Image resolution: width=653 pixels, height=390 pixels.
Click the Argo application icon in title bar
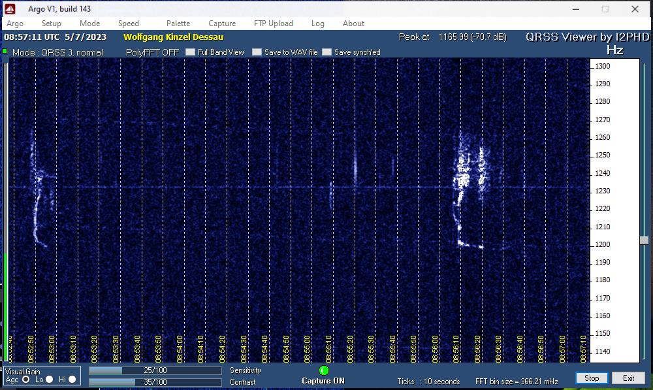tap(10, 8)
